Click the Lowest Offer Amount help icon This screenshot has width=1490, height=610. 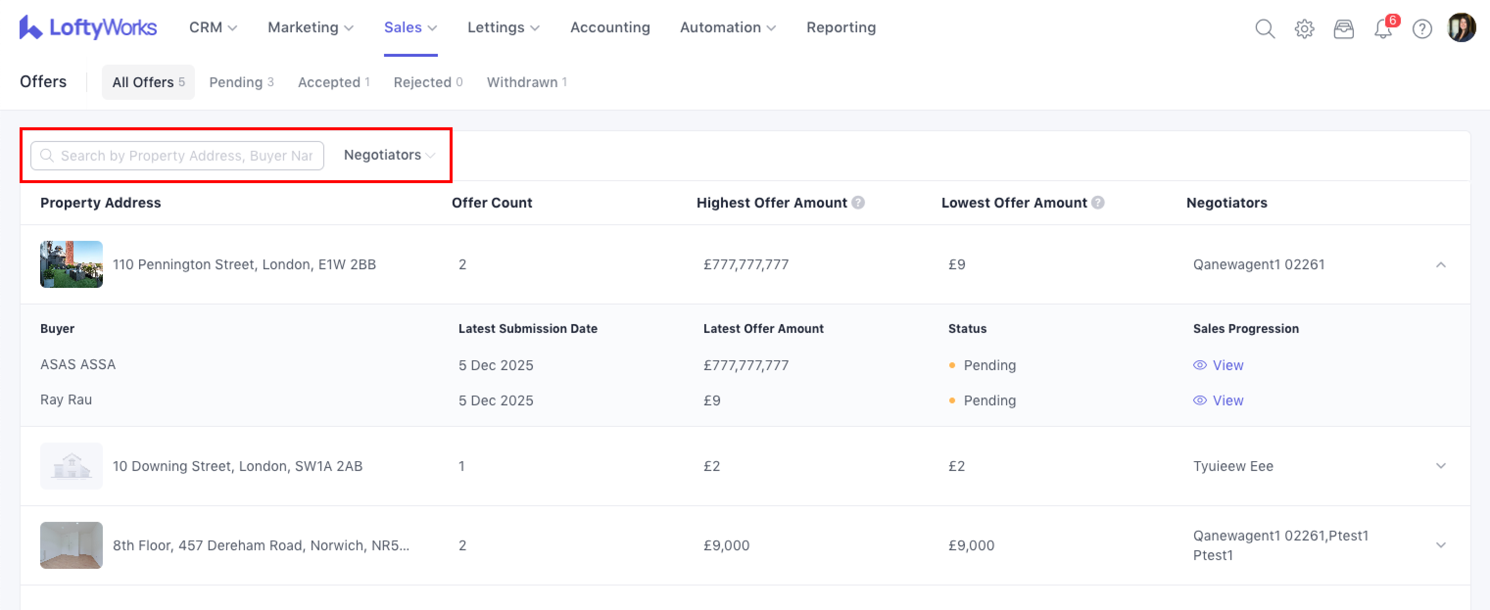pos(1097,202)
